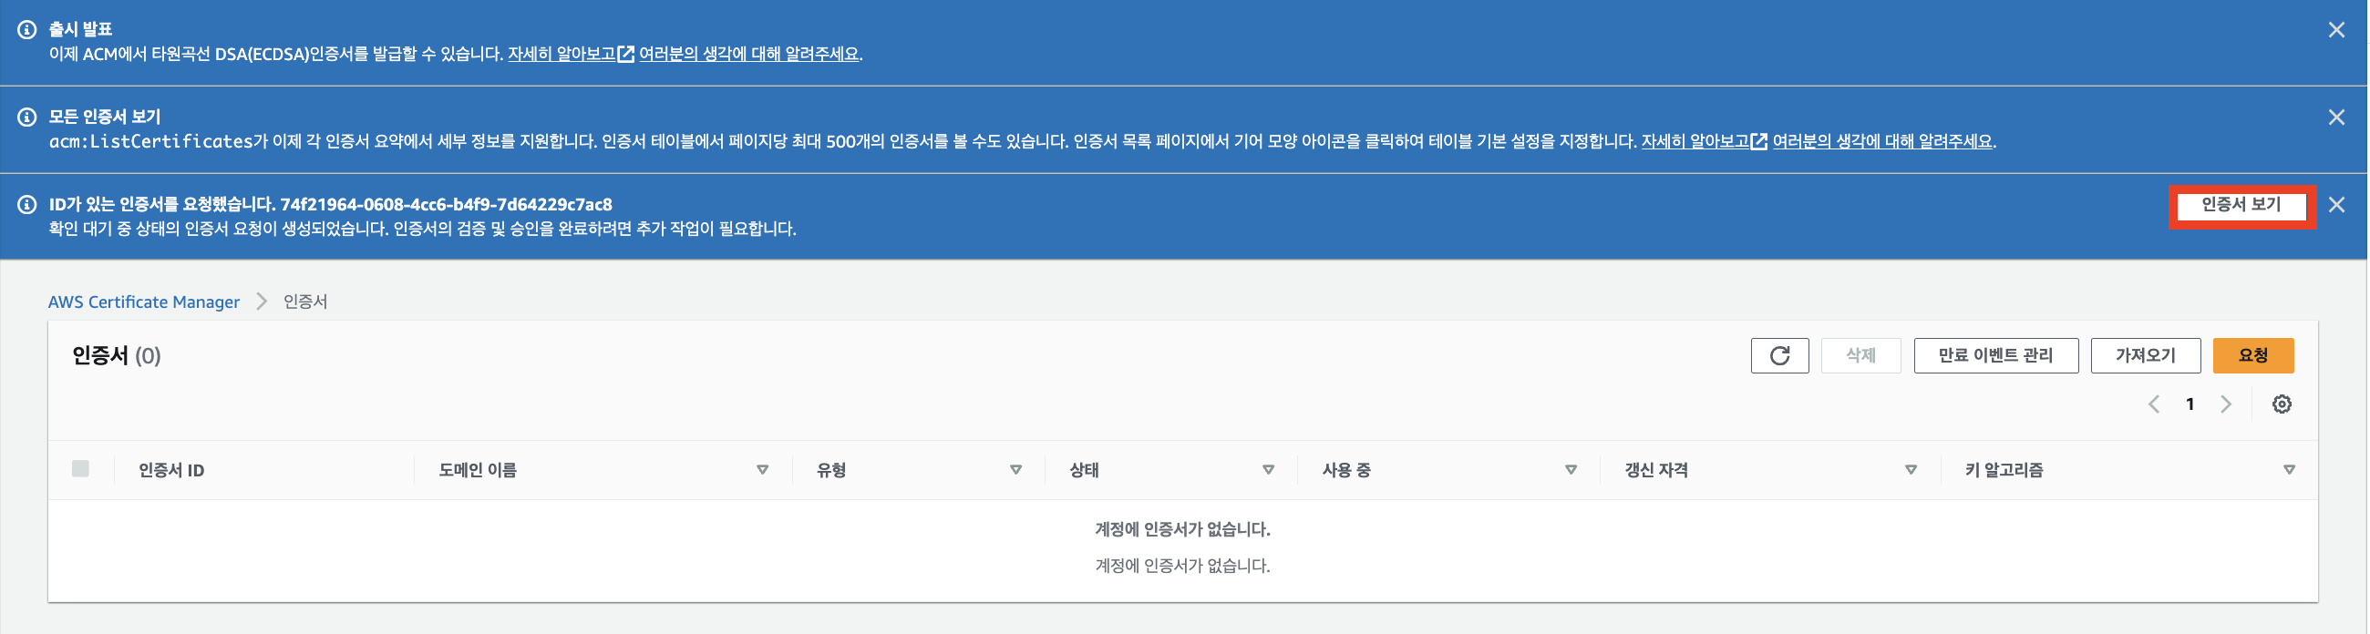Click the certificate ID 74f21964-0608-4cc6-b4f9-7d64229c7ac8 text

tap(448, 205)
